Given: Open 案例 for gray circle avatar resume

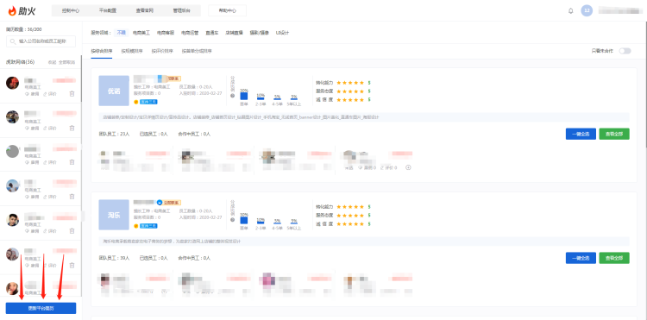Looking at the screenshot, I should click(32, 162).
